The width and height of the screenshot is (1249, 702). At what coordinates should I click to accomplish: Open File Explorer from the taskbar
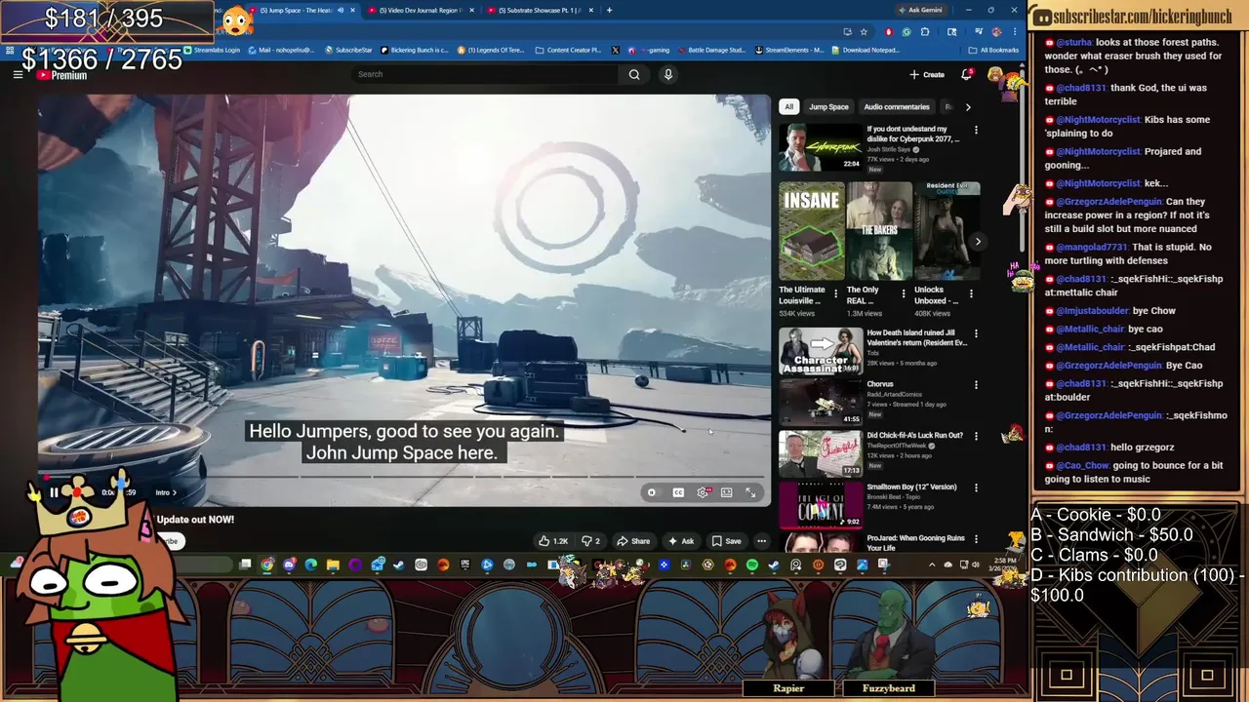click(333, 565)
